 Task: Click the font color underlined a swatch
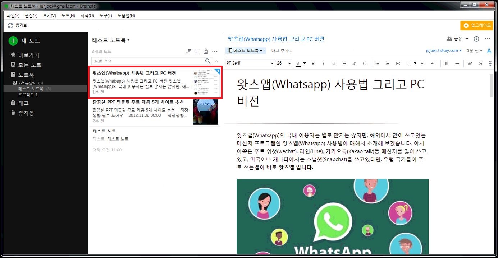298,64
